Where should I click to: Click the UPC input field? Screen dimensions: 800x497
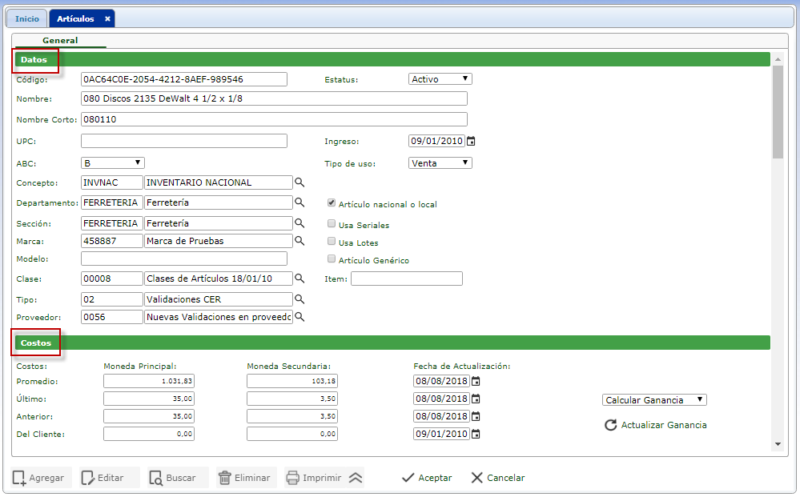coord(183,142)
